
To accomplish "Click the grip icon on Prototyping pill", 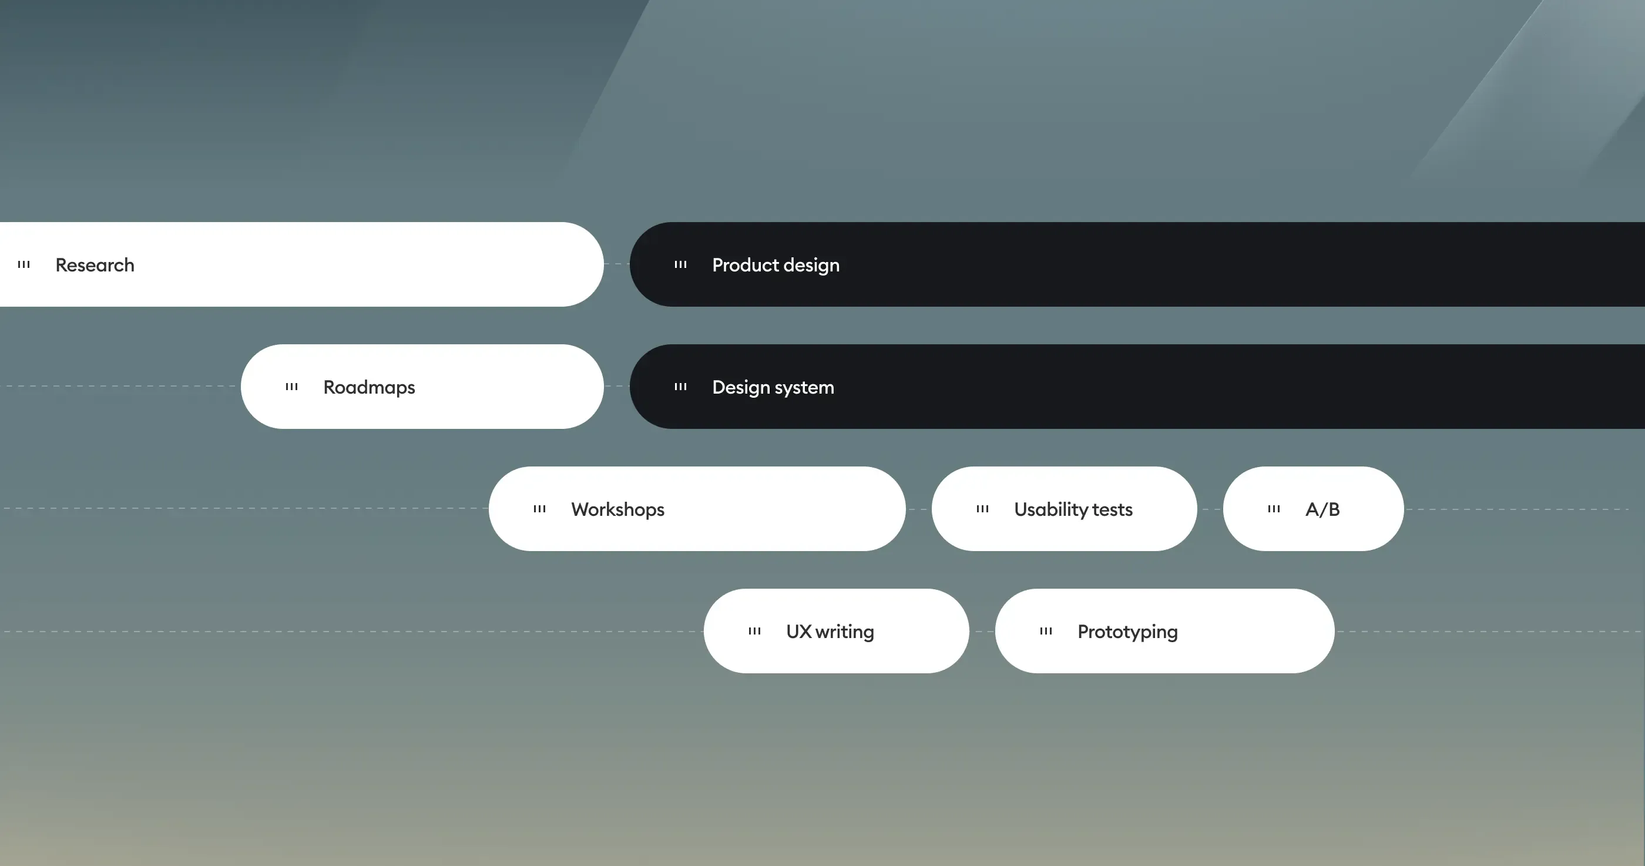I will 1046,631.
